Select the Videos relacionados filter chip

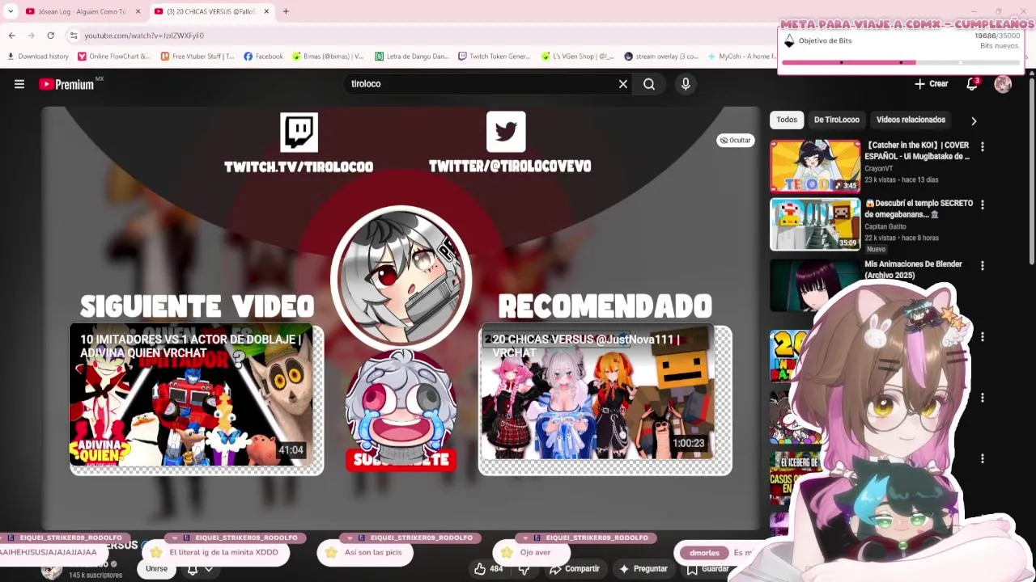coord(911,120)
